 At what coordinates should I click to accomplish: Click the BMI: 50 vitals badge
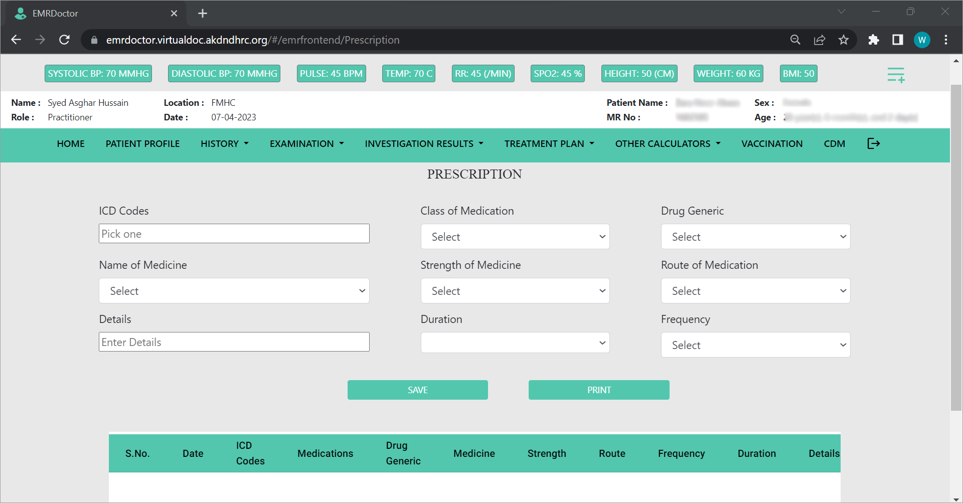pyautogui.click(x=798, y=73)
